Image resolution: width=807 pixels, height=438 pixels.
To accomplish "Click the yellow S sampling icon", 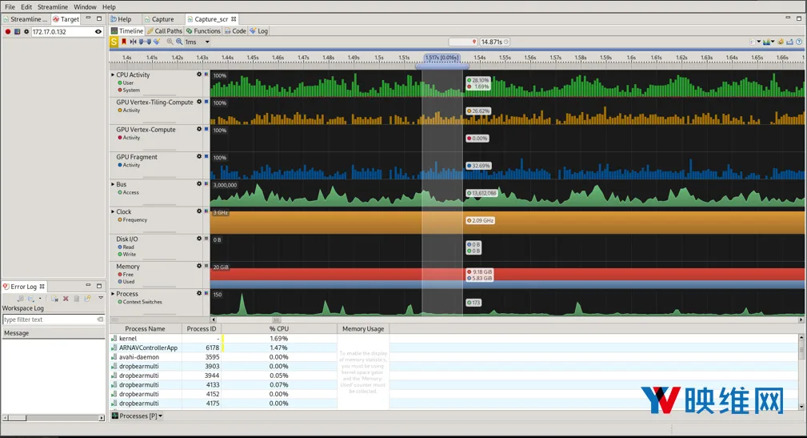I will coord(114,42).
